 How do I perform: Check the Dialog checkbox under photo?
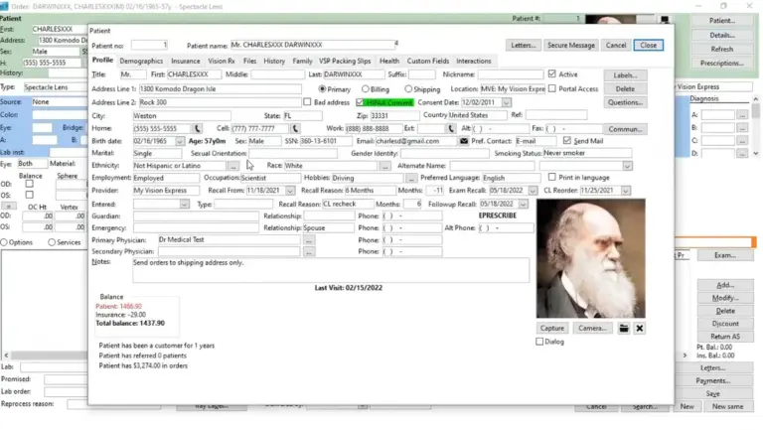tap(539, 342)
